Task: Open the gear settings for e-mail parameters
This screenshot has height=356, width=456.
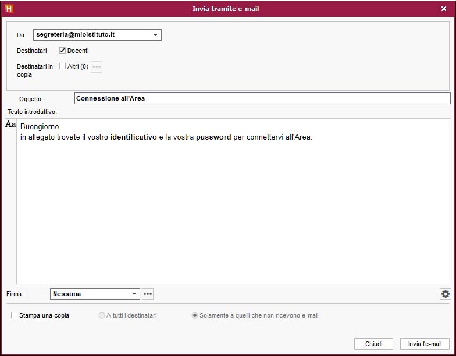Action: (445, 294)
